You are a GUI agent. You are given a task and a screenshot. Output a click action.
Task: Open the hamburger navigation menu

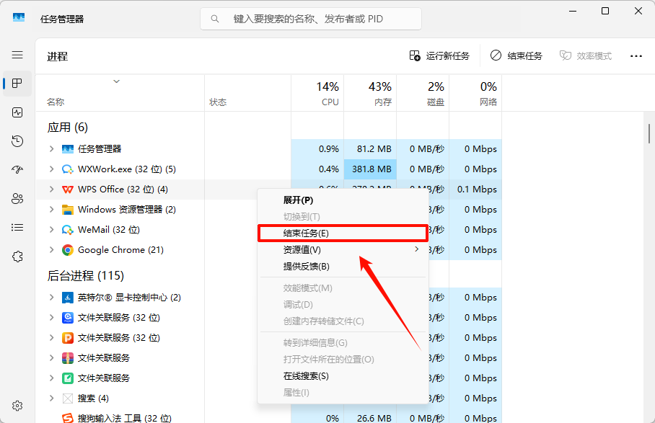coord(17,55)
